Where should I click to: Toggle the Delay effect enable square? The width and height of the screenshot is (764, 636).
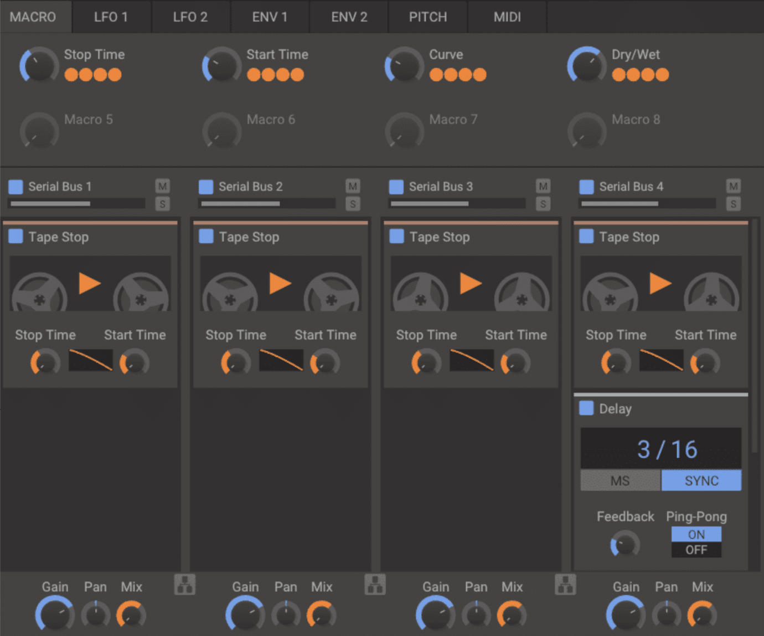pos(586,408)
